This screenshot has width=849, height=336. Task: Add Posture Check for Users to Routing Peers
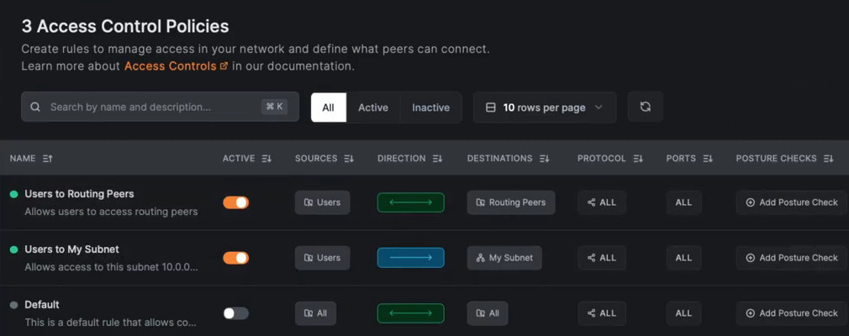792,202
